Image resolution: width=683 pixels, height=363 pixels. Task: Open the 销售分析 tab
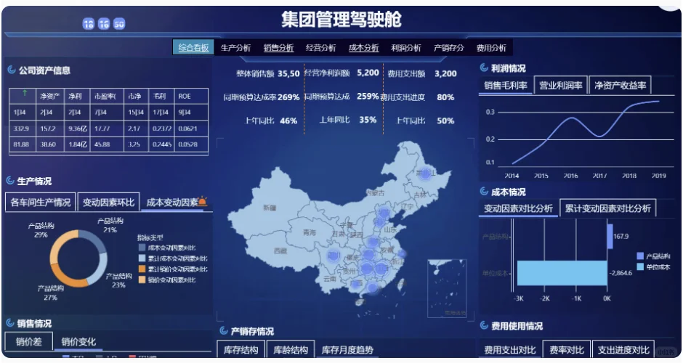pos(278,47)
